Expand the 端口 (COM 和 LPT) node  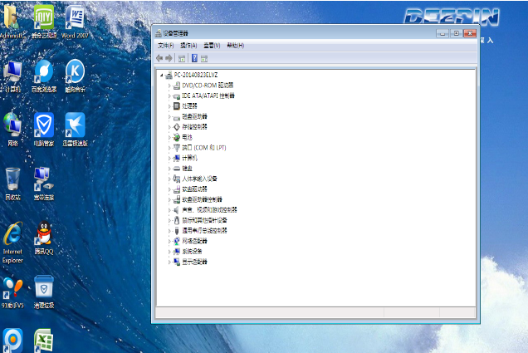pyautogui.click(x=169, y=148)
